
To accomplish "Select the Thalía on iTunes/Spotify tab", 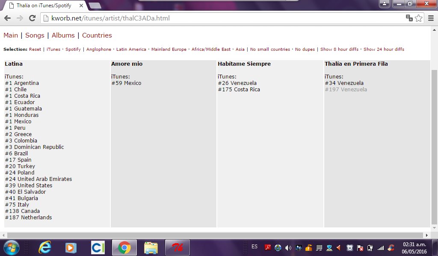I will tap(44, 6).
